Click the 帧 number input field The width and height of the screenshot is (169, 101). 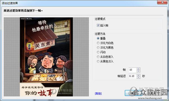pyautogui.click(x=133, y=70)
